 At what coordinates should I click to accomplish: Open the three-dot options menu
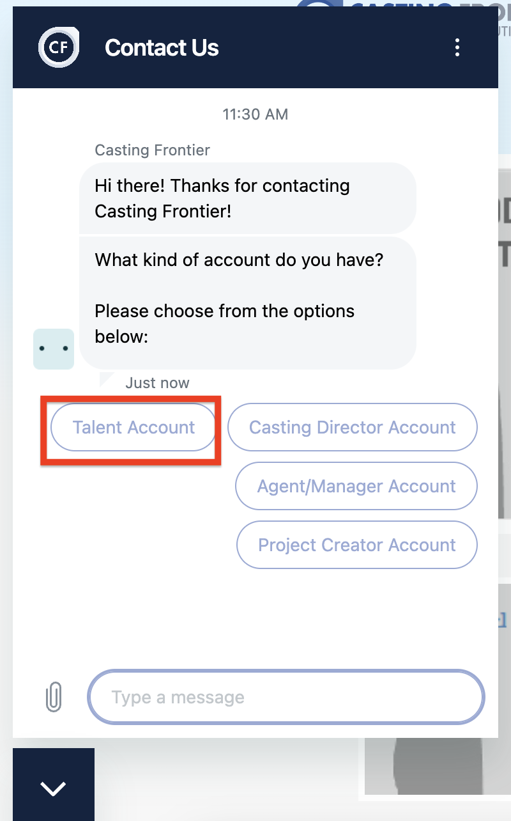pyautogui.click(x=457, y=47)
